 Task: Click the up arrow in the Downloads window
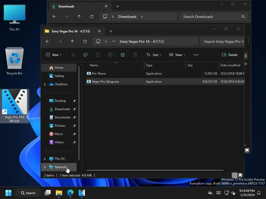click(x=79, y=17)
